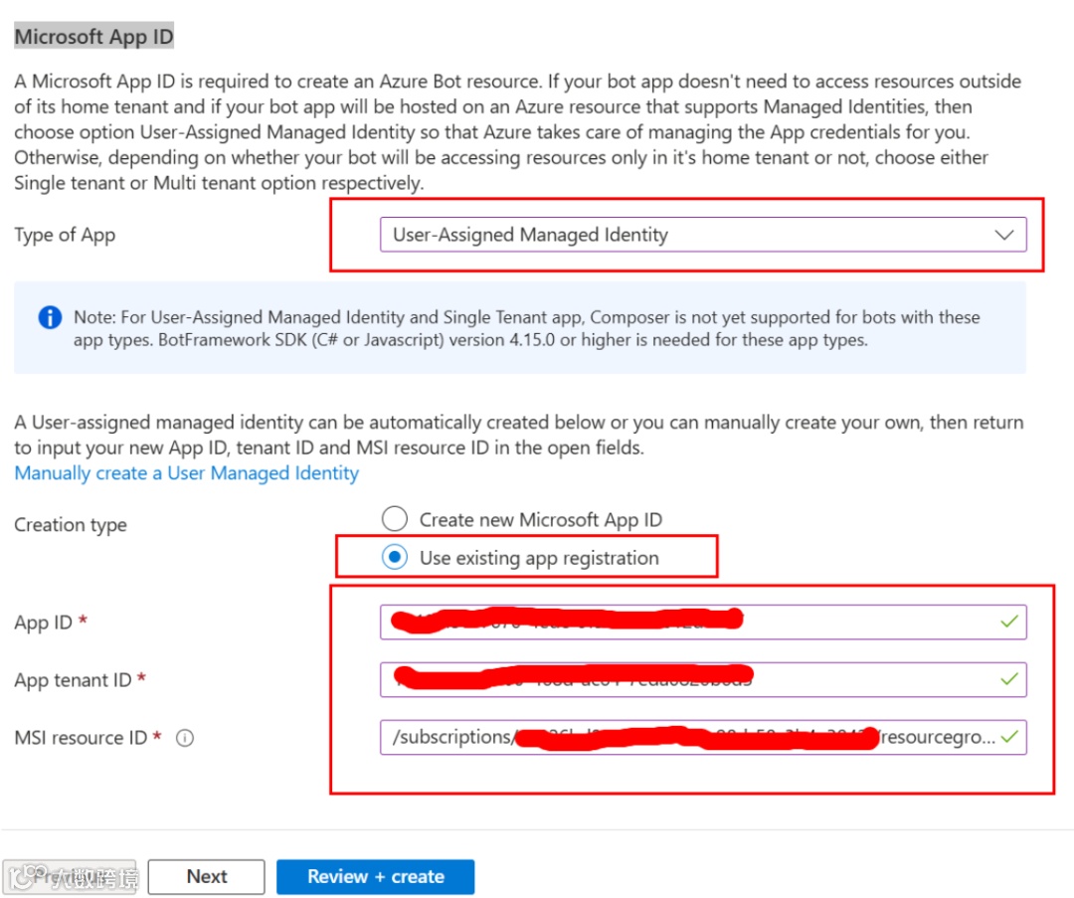The width and height of the screenshot is (1074, 898).
Task: Click the blue info icon in the note
Action: click(x=50, y=317)
